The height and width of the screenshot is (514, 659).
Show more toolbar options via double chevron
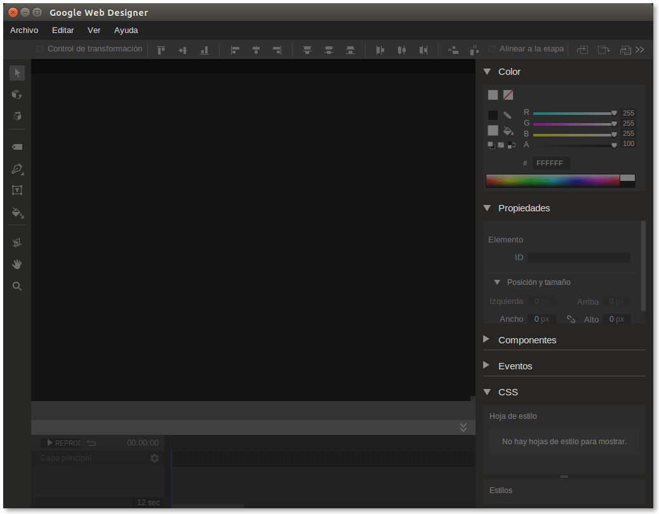point(639,49)
